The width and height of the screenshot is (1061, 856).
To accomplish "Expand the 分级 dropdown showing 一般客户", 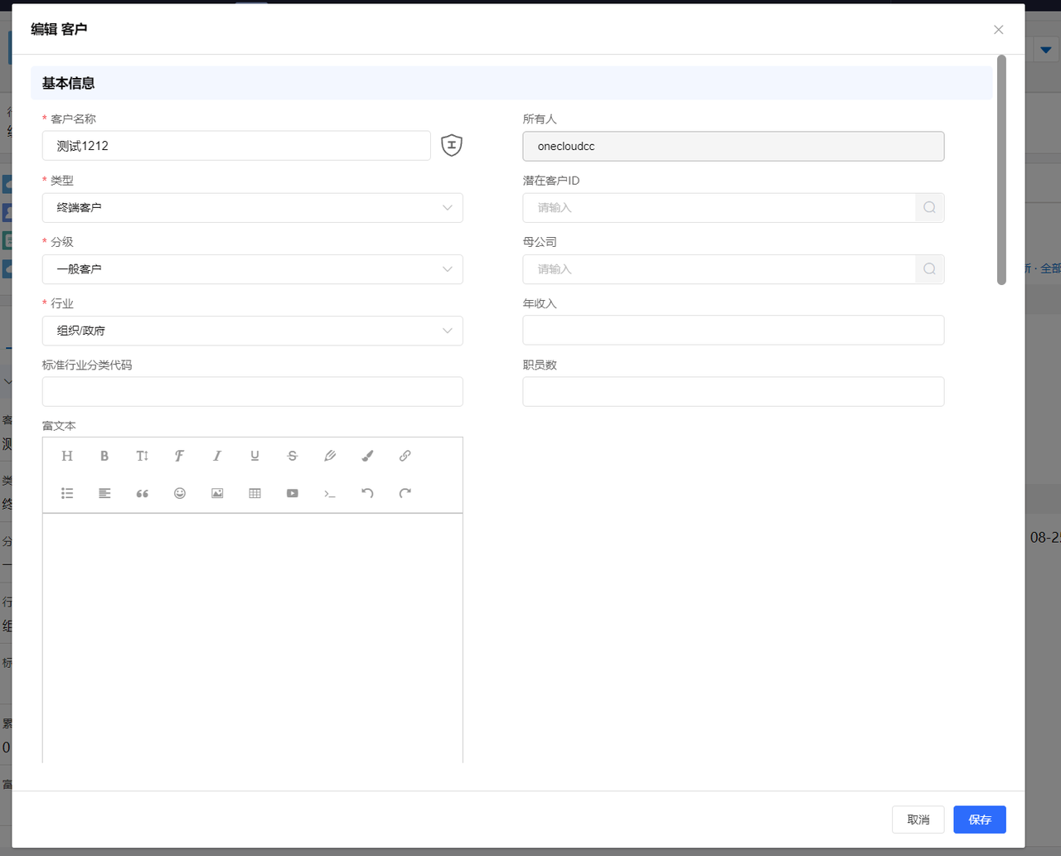I will 252,269.
